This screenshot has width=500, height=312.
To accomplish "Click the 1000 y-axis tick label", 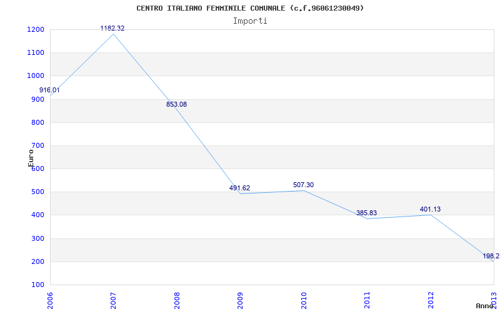I will (36, 76).
